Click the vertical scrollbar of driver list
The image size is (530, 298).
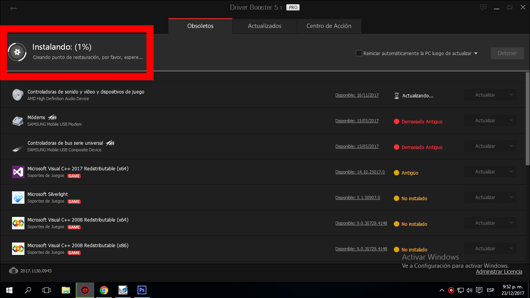coord(528,118)
